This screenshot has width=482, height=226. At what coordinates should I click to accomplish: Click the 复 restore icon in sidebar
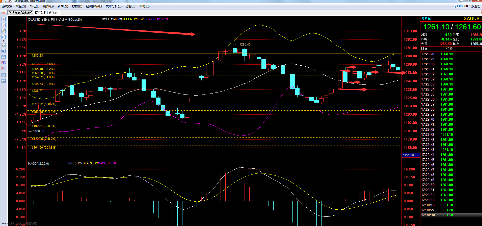click(4, 37)
